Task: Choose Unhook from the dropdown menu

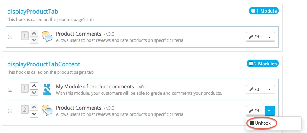Action: (261, 123)
